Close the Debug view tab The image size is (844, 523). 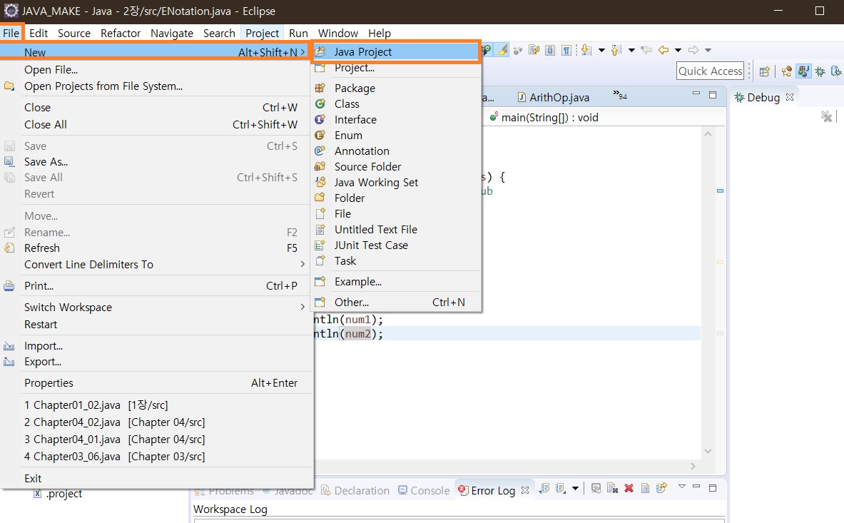790,97
